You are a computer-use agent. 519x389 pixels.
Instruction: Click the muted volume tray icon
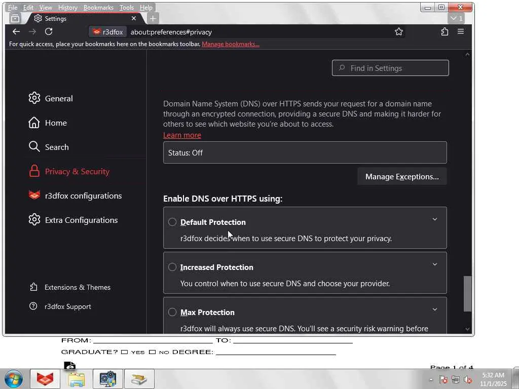[x=468, y=380]
